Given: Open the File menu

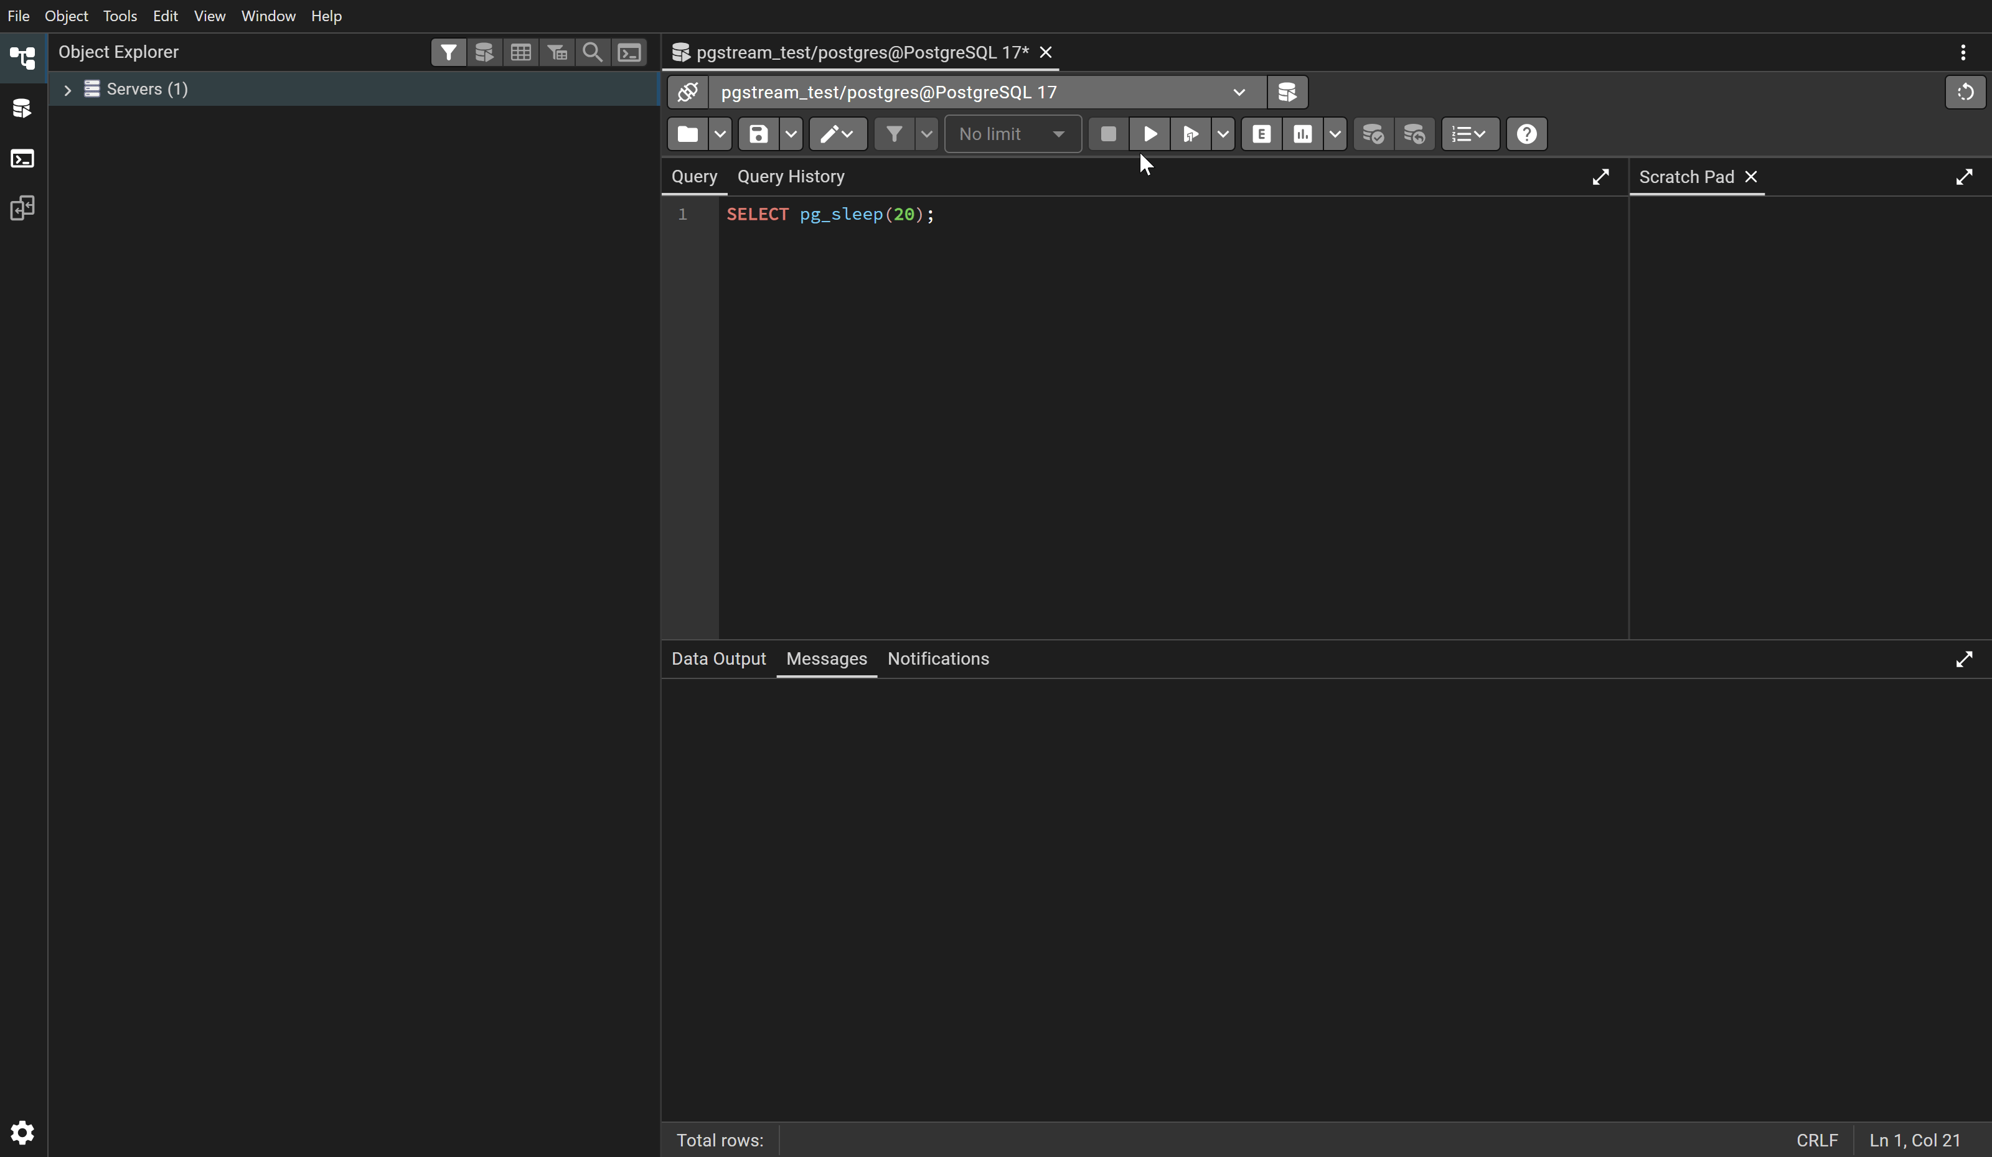Looking at the screenshot, I should [18, 16].
